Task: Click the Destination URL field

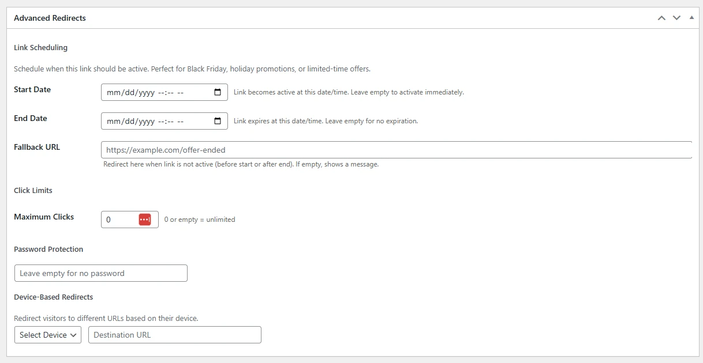Action: pos(173,335)
